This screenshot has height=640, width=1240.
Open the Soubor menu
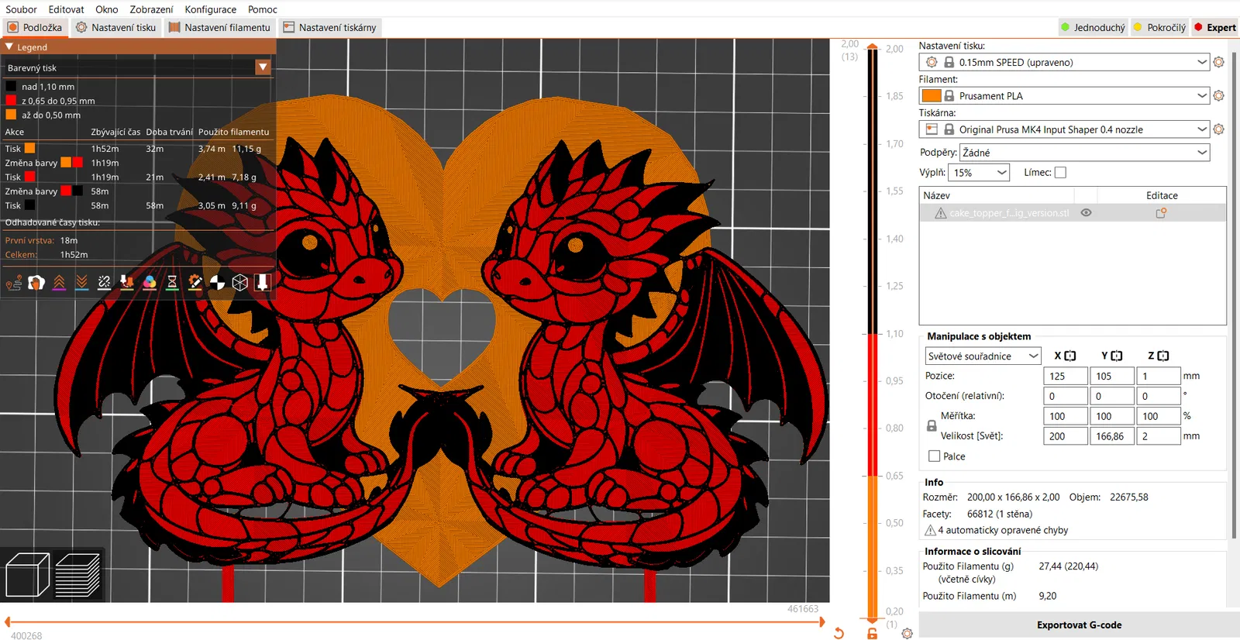coord(21,9)
